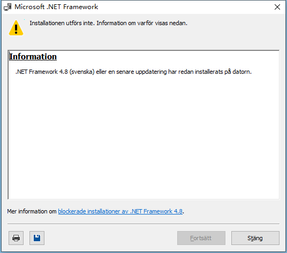The width and height of the screenshot is (287, 253).
Task: Click the Microsoft .NET Framework title text
Action: point(56,7)
